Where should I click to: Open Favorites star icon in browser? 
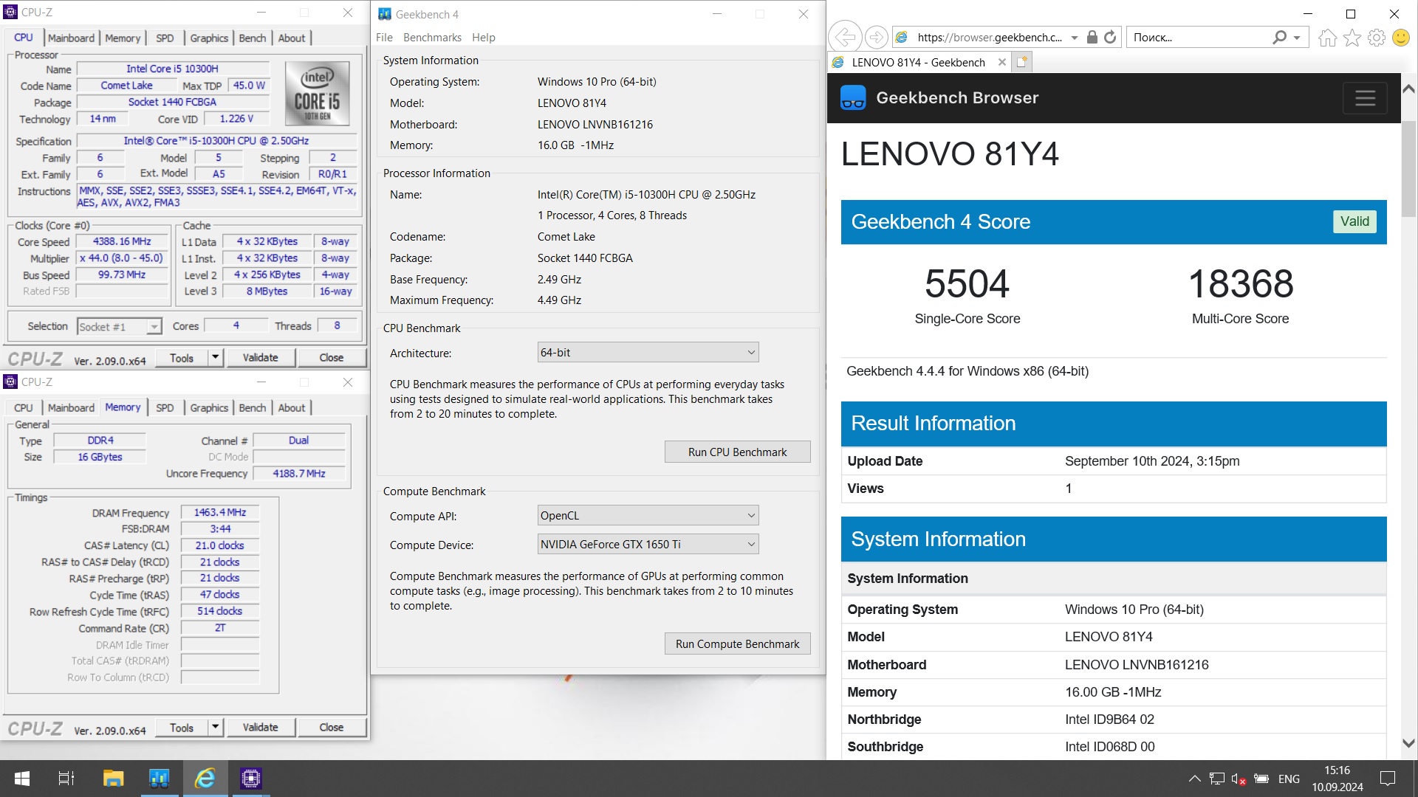pos(1352,38)
